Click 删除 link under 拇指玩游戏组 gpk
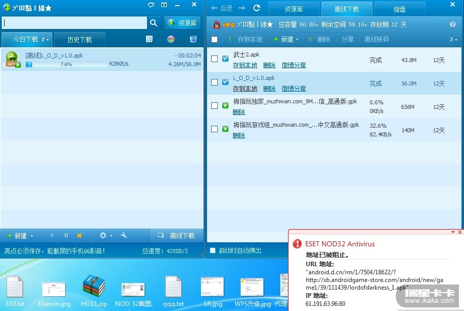Viewport: 464px width, 311px height. point(239,135)
